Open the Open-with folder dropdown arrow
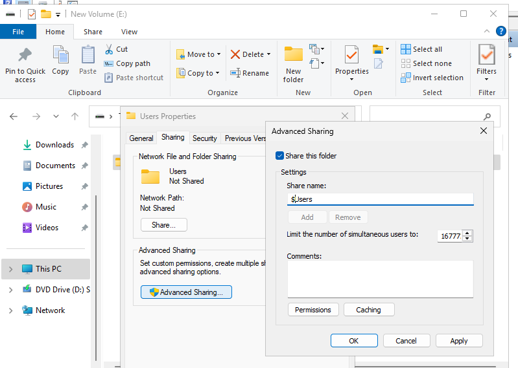Screen dimensions: 518x368 tap(387, 49)
